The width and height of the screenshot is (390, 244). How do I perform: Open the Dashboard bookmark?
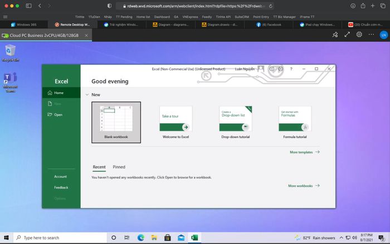[162, 17]
